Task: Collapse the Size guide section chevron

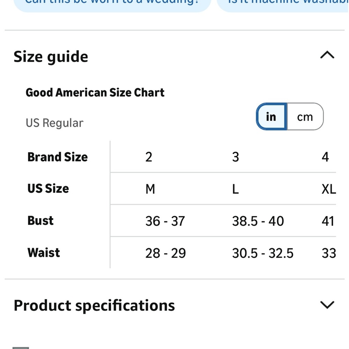Action: pos(327,55)
